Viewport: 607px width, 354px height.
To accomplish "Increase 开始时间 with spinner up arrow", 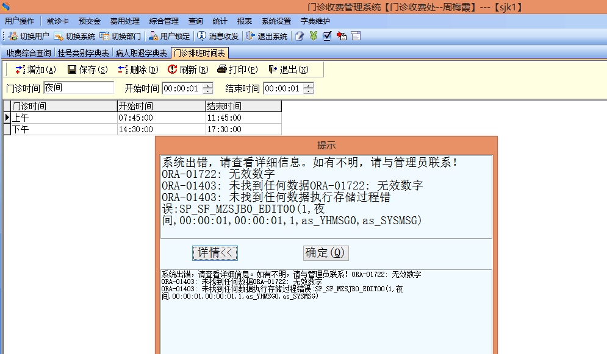I will pos(208,85).
